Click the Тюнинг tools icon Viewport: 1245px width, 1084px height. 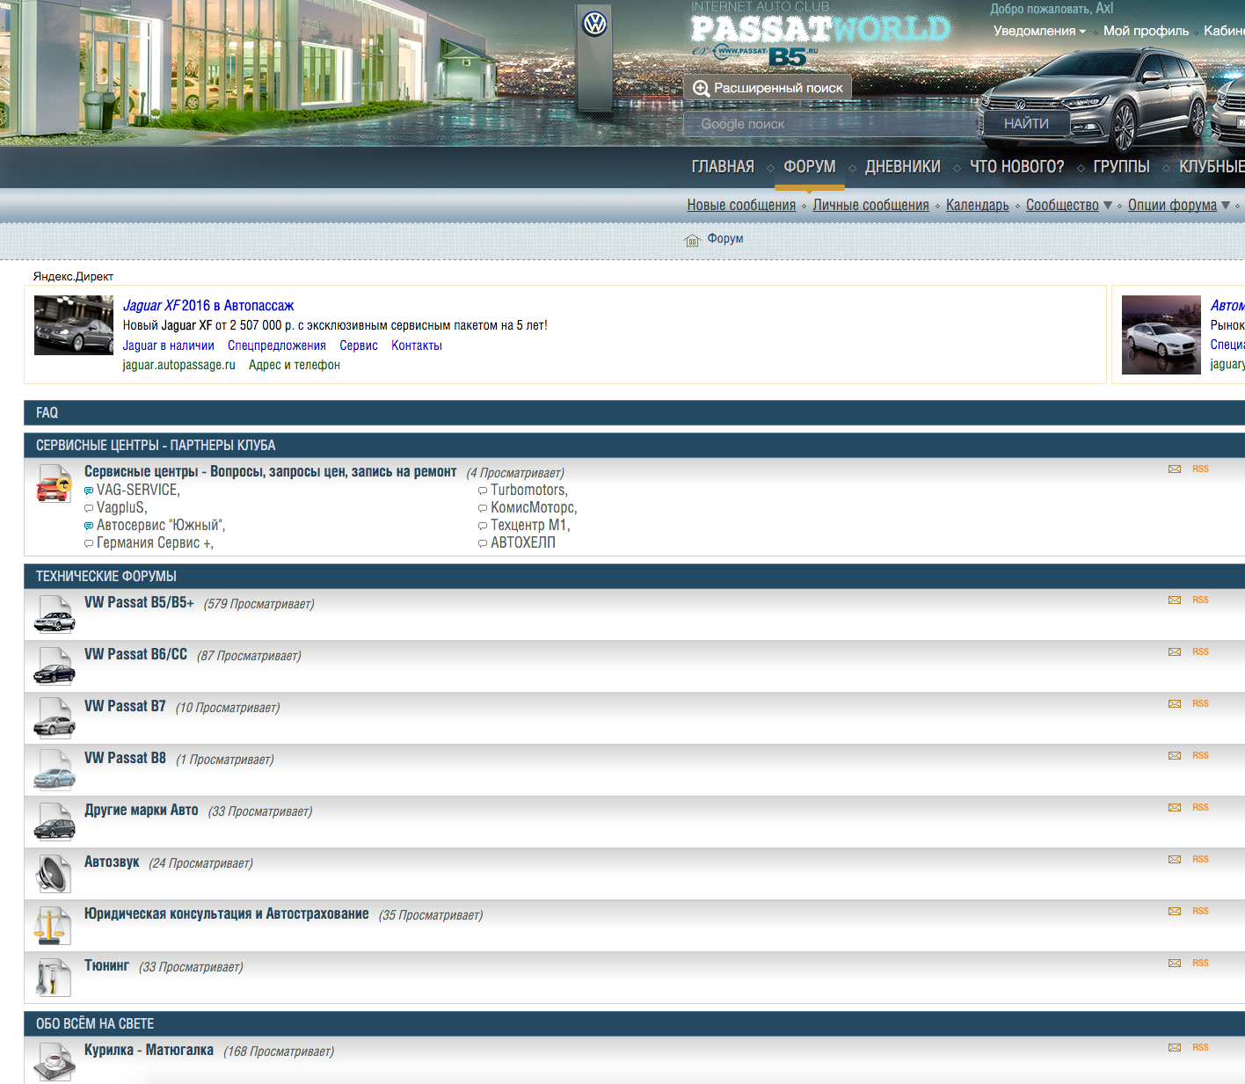click(53, 978)
